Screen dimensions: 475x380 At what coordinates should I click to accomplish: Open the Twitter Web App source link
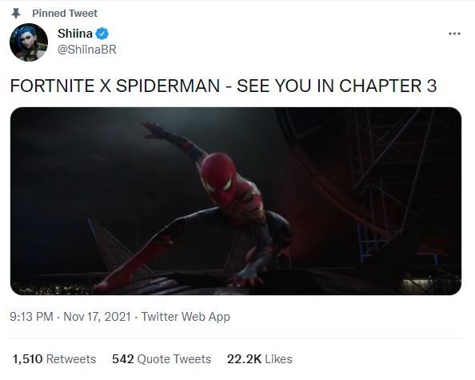[186, 317]
